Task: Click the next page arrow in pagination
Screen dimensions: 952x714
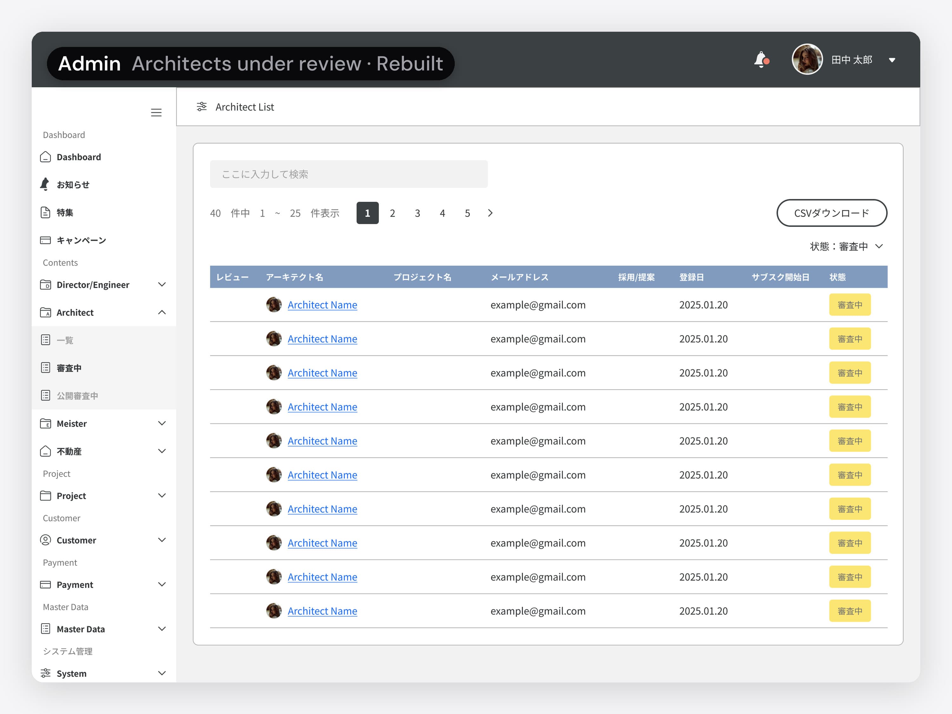Action: tap(490, 213)
